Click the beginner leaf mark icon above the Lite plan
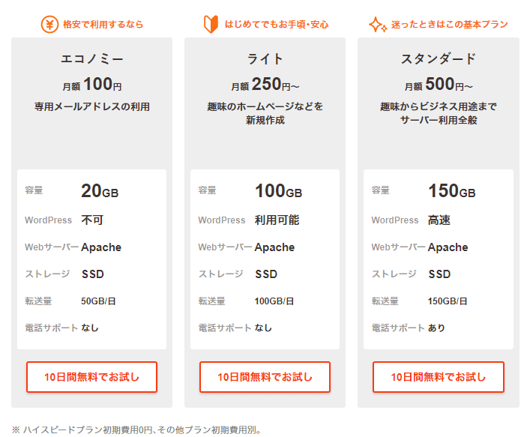The width and height of the screenshot is (530, 437). (x=211, y=24)
